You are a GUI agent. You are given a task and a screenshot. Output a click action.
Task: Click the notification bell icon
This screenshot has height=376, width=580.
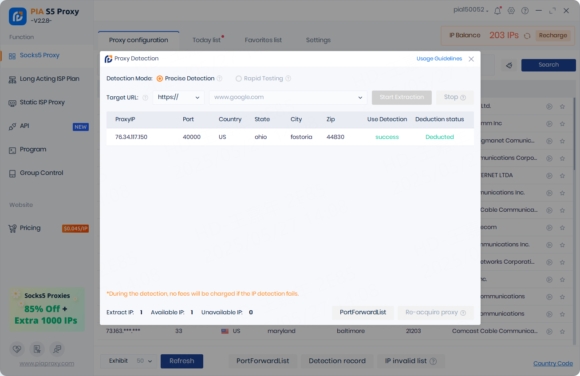coord(497,11)
